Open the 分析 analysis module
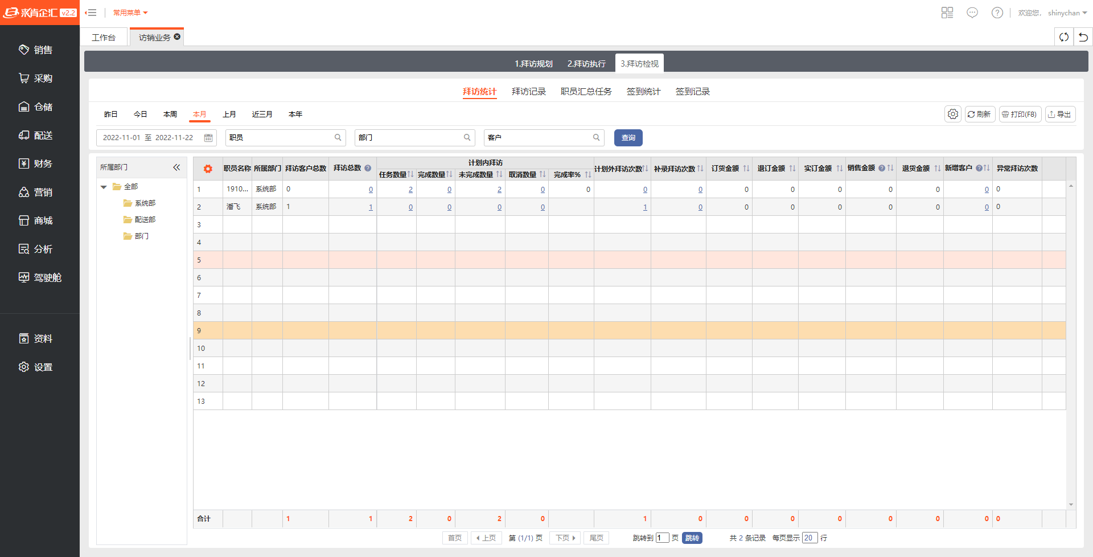The width and height of the screenshot is (1093, 557). click(x=35, y=249)
